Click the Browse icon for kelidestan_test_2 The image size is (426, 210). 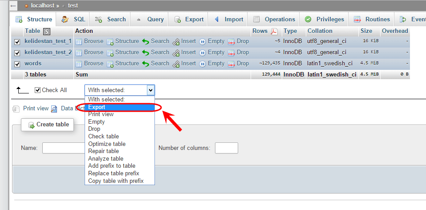point(79,52)
